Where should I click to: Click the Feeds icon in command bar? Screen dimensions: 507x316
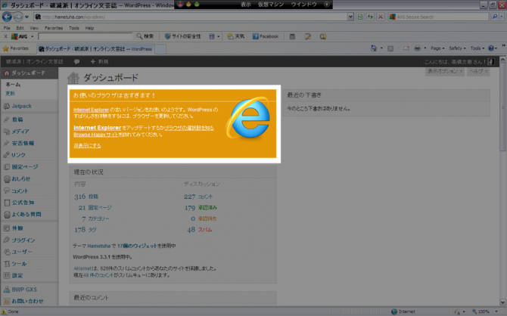click(x=390, y=48)
